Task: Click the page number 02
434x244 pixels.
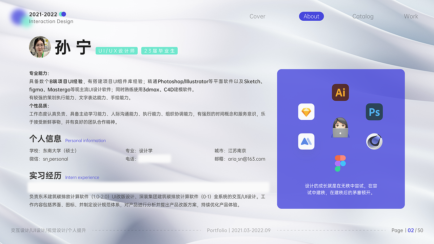Action: 411,230
